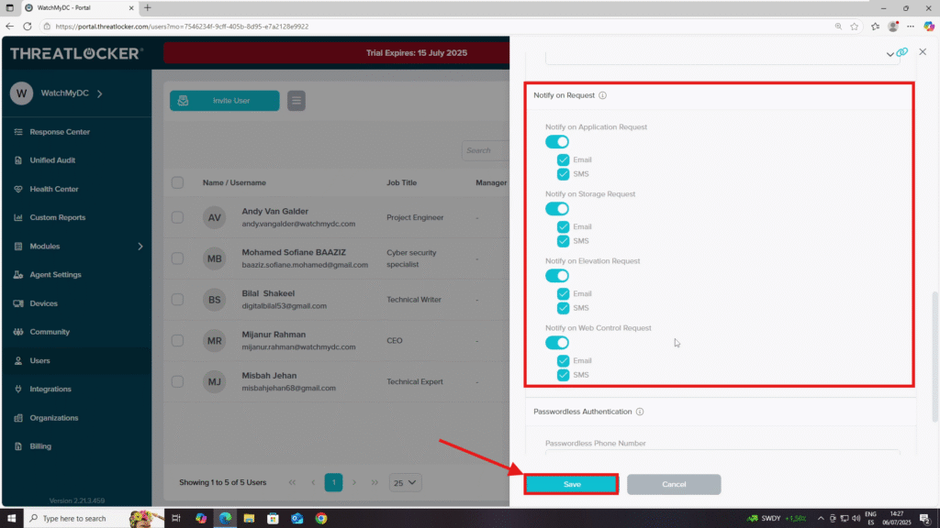Expand the Modules submenu arrow
The image size is (940, 528).
[x=140, y=246]
